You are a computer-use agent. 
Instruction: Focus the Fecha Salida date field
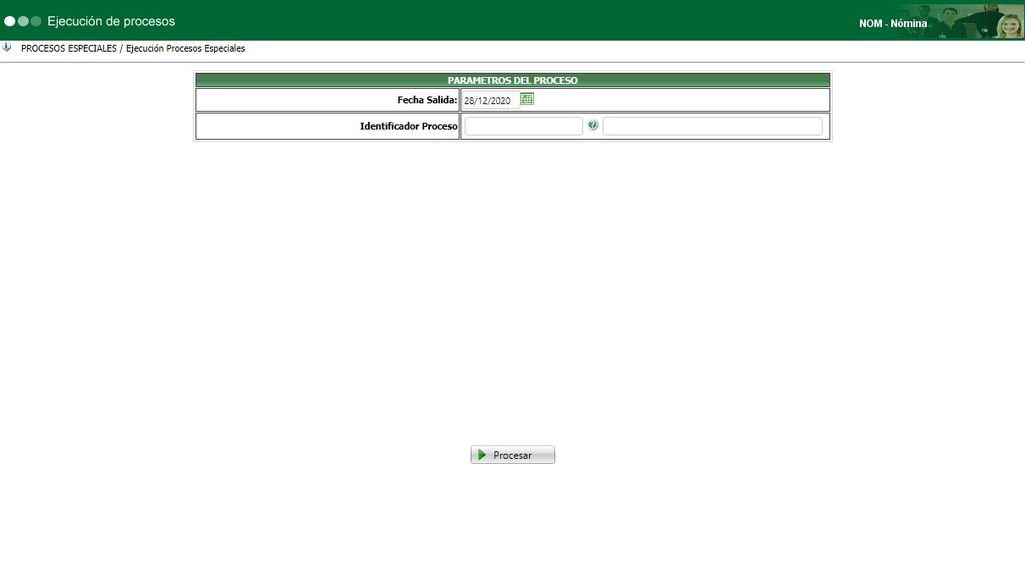491,100
